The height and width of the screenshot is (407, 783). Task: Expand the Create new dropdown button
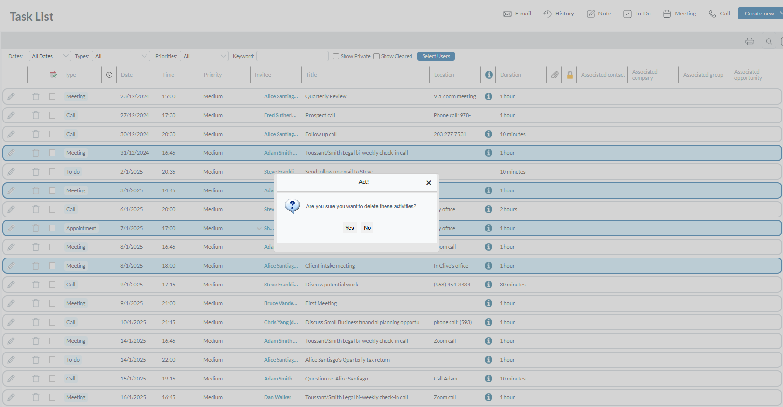pyautogui.click(x=761, y=14)
